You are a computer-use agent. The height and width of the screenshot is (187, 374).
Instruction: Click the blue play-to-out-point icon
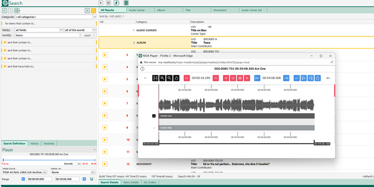311,78
